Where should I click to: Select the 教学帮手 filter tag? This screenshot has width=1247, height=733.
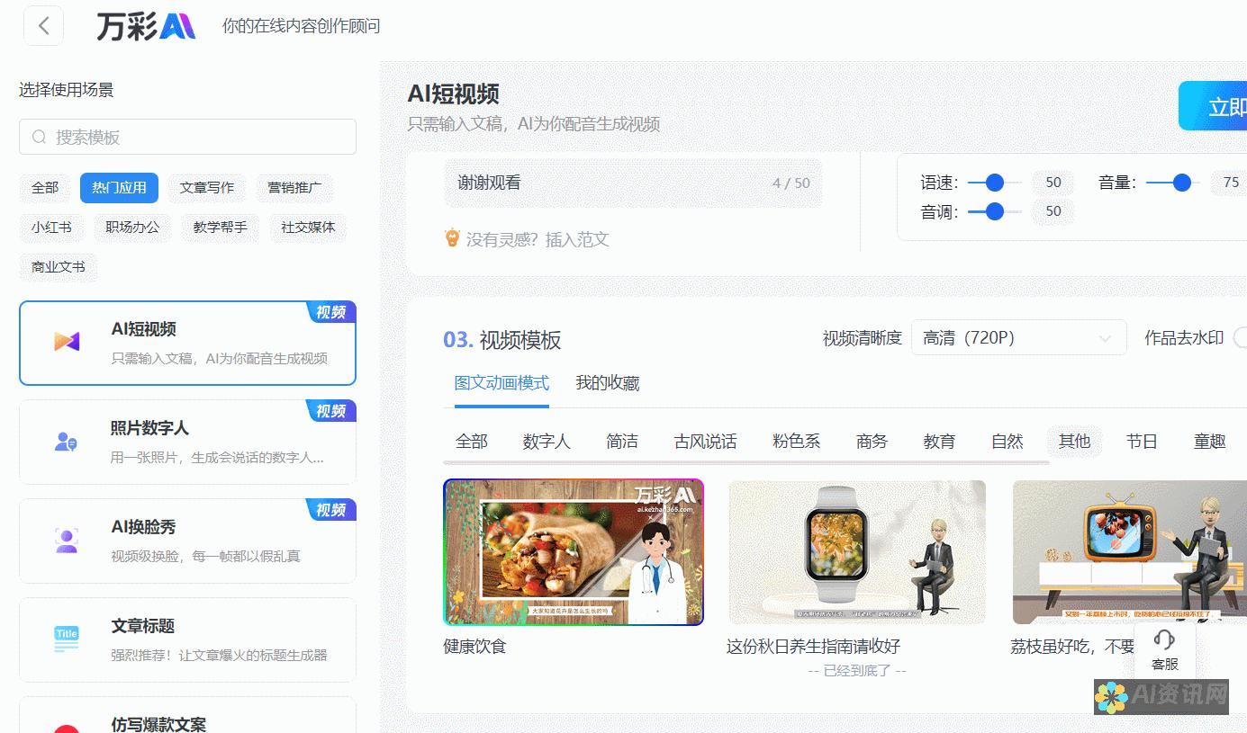(220, 227)
